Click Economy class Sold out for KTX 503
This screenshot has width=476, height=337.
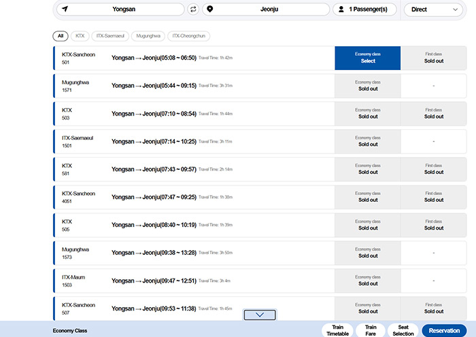coord(368,113)
